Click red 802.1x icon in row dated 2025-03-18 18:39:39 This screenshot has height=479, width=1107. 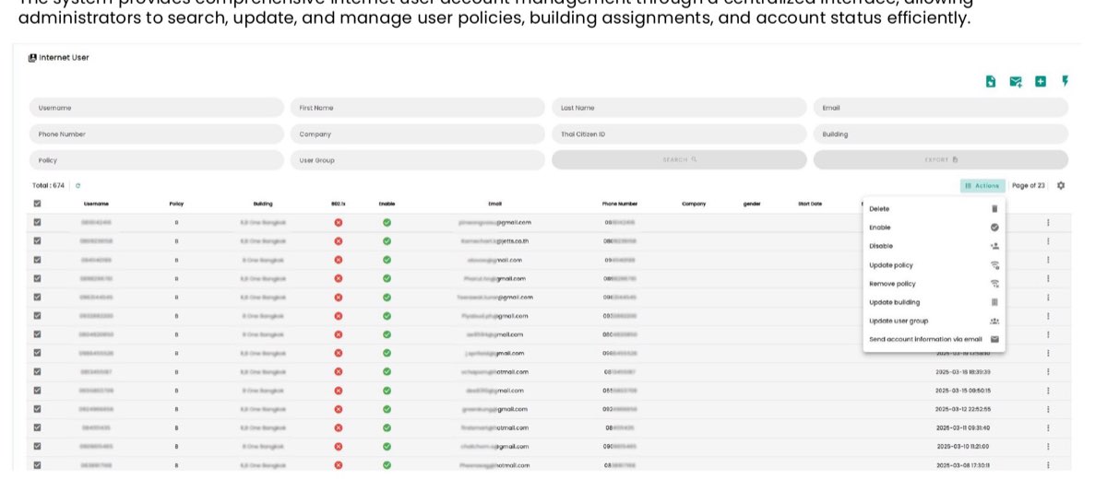(339, 371)
